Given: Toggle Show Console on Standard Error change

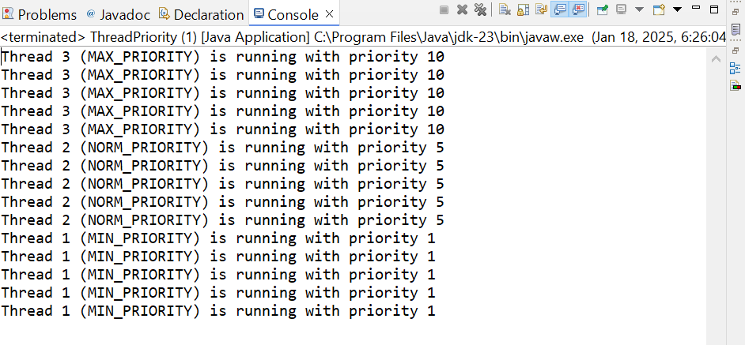Looking at the screenshot, I should coord(577,9).
